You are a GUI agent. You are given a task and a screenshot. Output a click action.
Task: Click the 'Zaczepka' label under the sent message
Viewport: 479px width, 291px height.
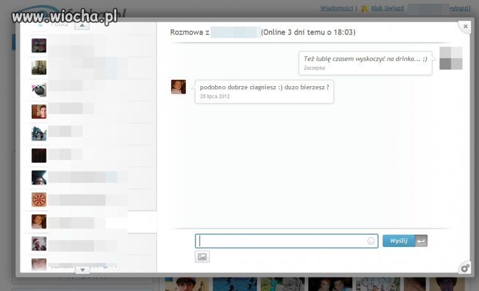314,68
